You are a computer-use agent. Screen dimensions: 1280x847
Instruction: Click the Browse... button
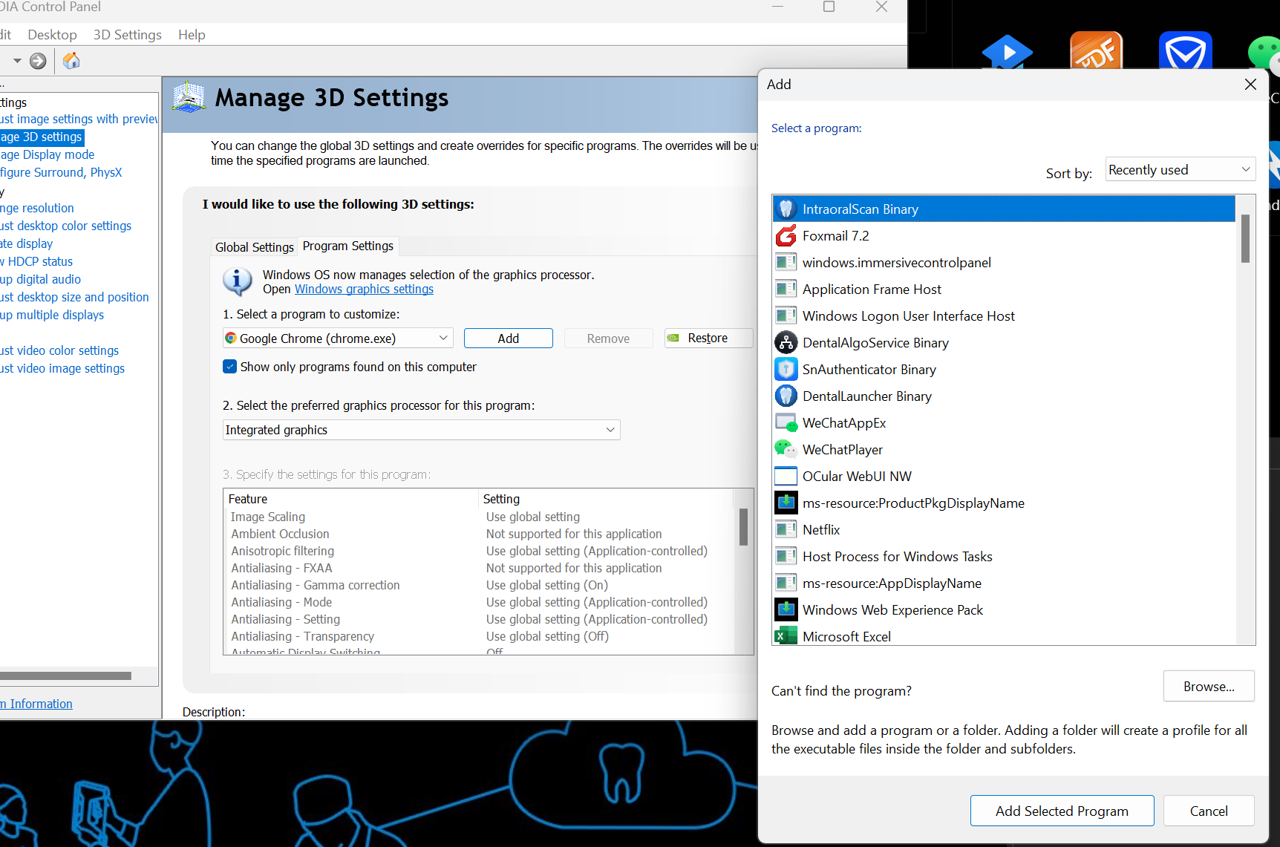coord(1209,687)
